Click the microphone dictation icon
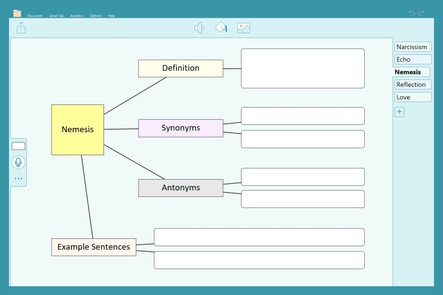The height and width of the screenshot is (295, 443). point(18,162)
